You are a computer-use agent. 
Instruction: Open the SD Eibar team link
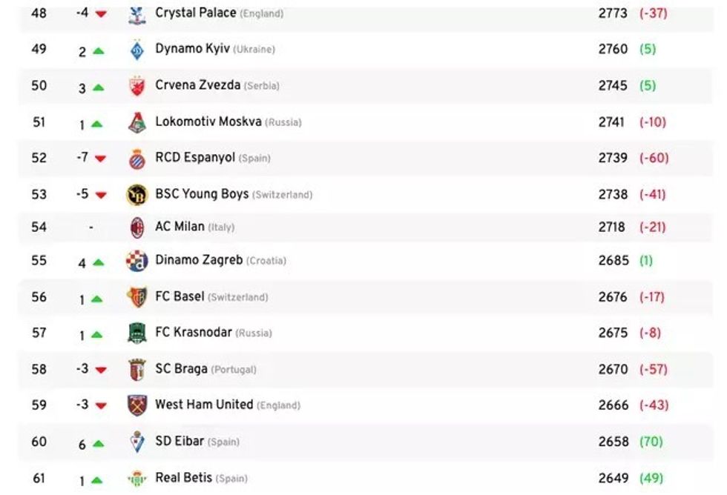[179, 442]
